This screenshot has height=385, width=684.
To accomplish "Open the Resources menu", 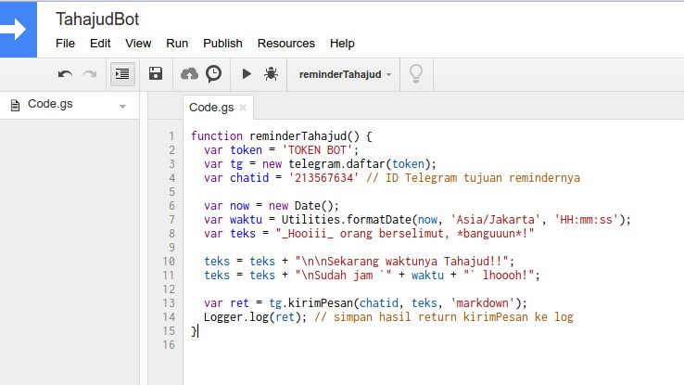I will (x=285, y=43).
